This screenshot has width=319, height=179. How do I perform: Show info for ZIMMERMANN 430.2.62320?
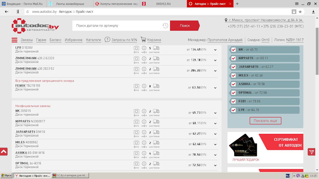click(x=144, y=59)
